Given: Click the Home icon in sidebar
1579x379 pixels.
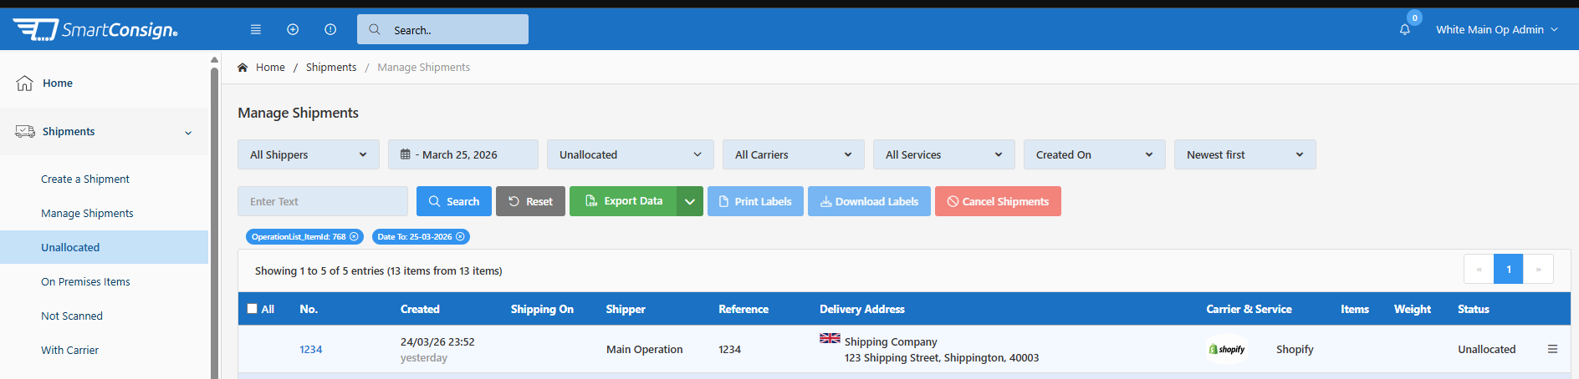Looking at the screenshot, I should [x=25, y=83].
